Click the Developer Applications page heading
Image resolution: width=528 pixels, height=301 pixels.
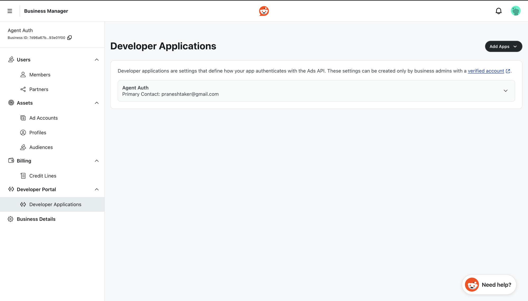pos(163,46)
